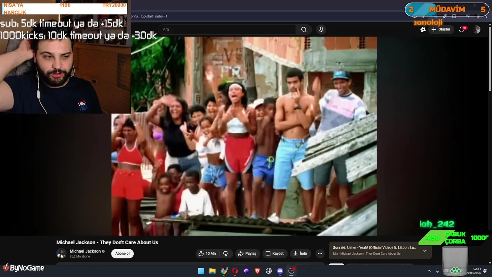Expand the Sonraki up-next panel chevron
The height and width of the screenshot is (277, 492).
(x=425, y=250)
